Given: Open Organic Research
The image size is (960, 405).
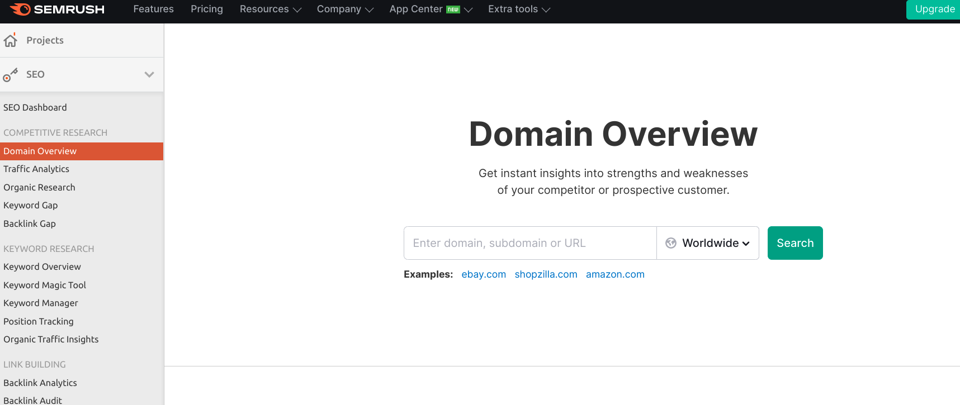Looking at the screenshot, I should 39,187.
